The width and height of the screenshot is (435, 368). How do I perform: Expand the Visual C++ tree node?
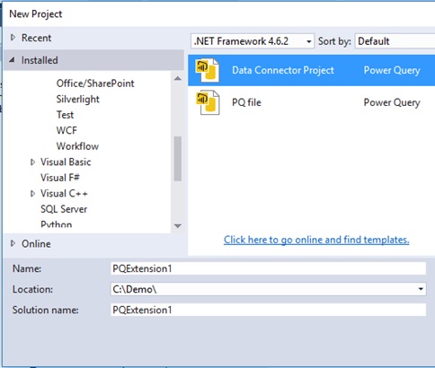32,194
